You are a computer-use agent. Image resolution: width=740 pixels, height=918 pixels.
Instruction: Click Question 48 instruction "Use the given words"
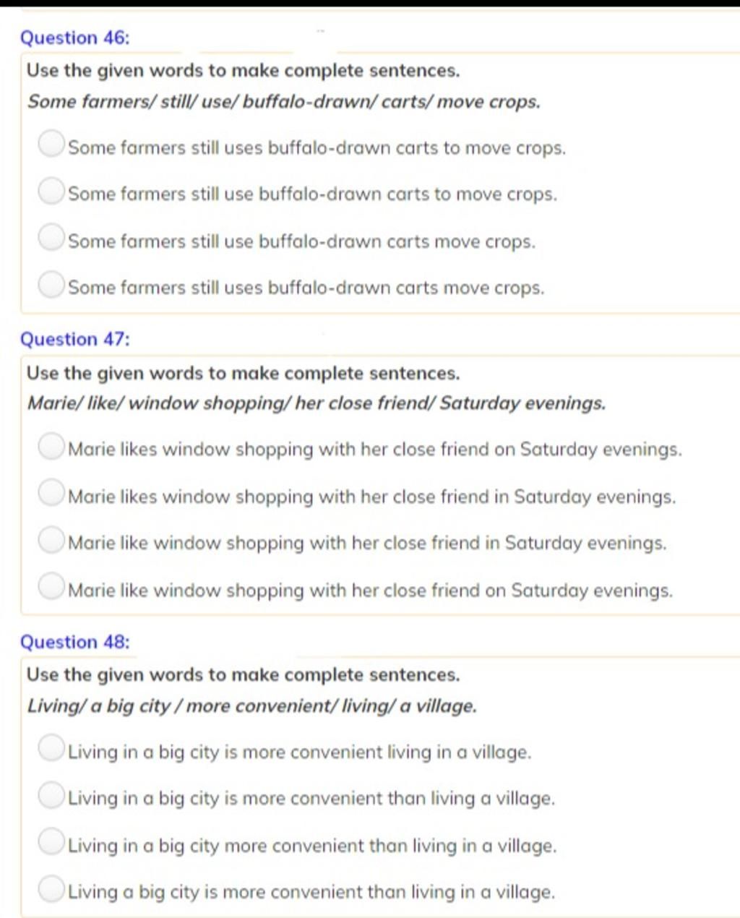coord(243,675)
